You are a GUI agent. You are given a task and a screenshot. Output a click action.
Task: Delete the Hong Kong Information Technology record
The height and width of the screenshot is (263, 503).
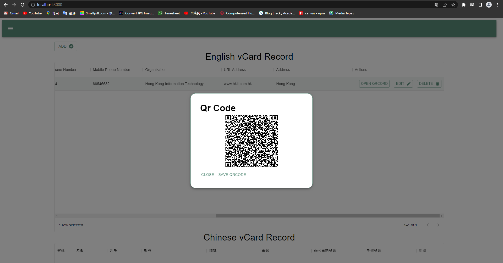pyautogui.click(x=429, y=84)
